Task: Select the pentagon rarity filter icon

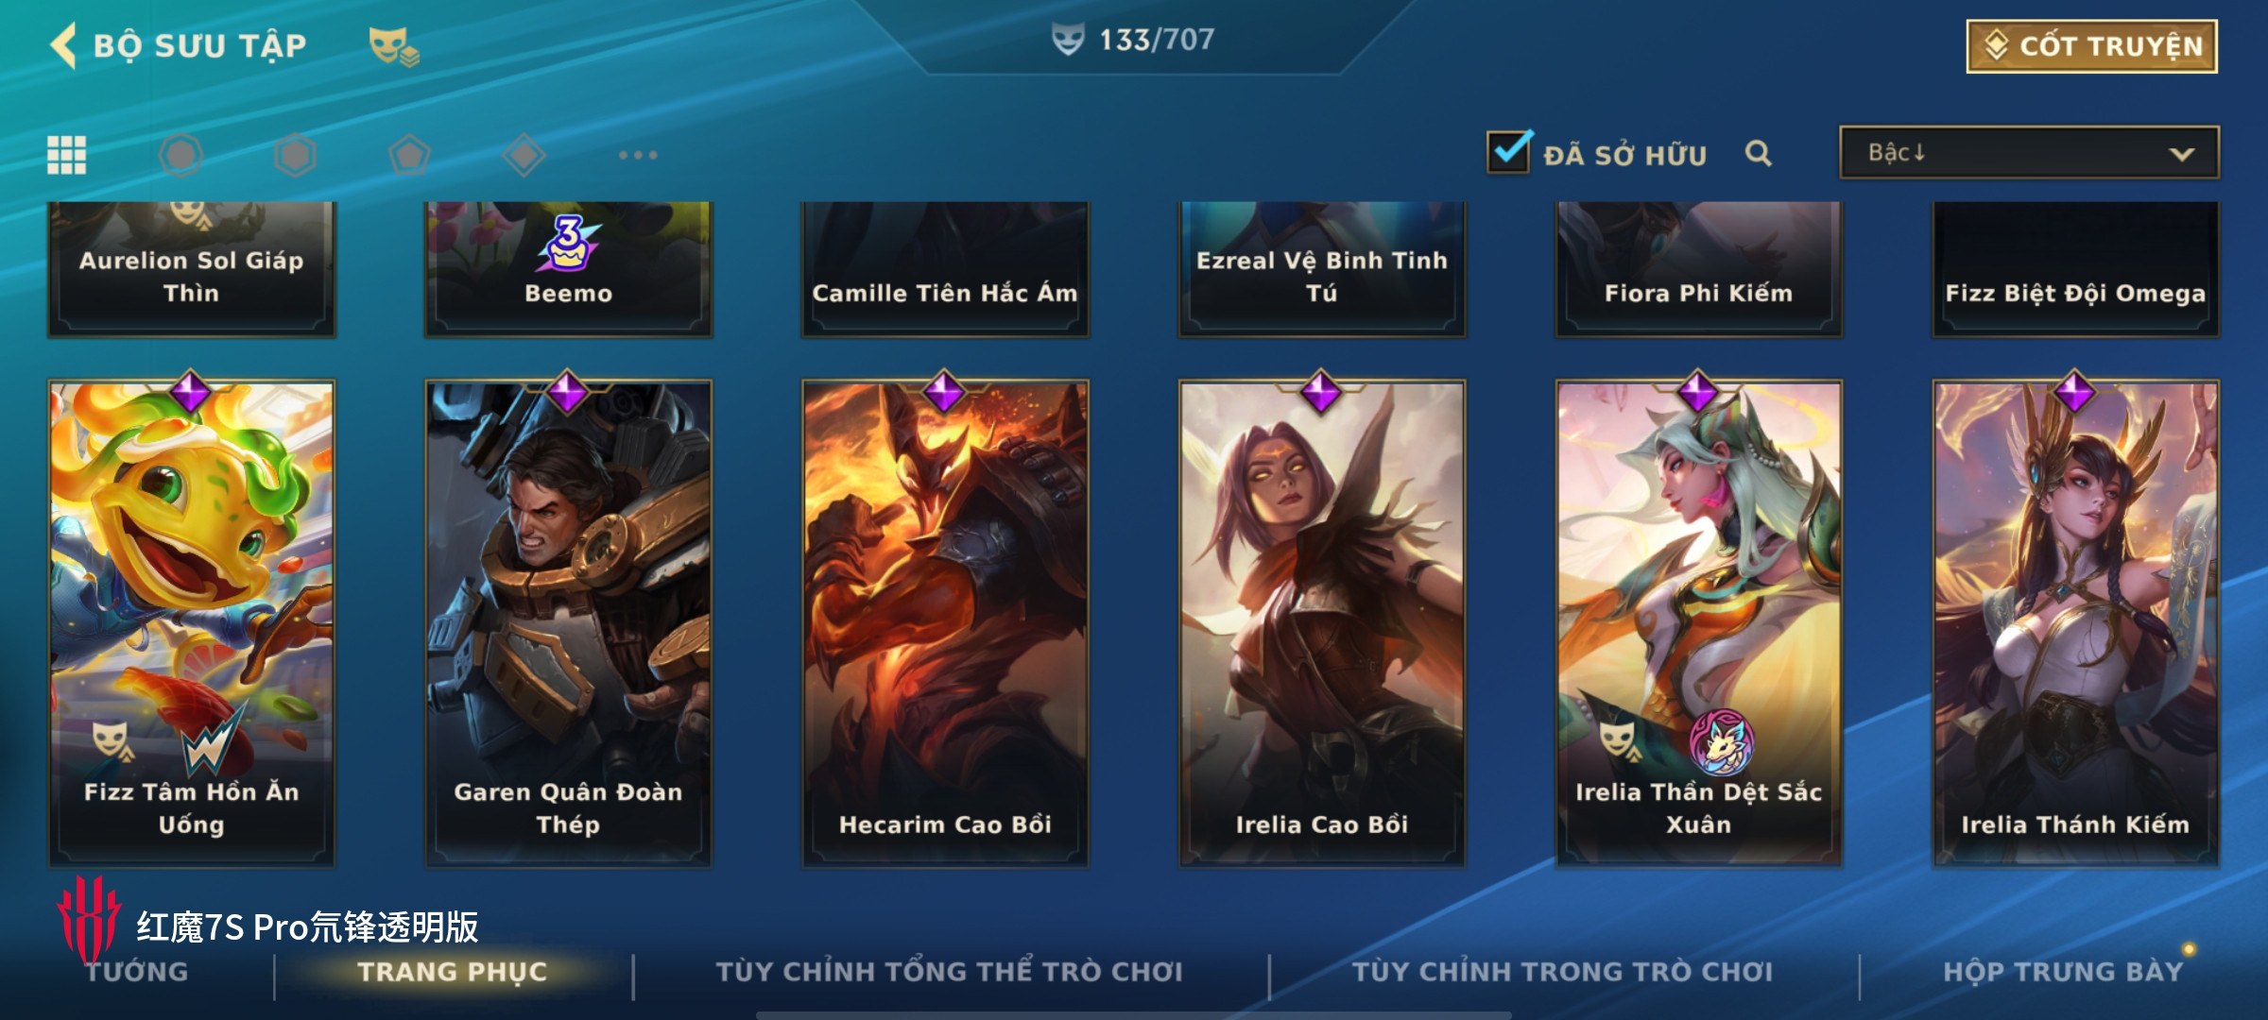Action: tap(409, 155)
